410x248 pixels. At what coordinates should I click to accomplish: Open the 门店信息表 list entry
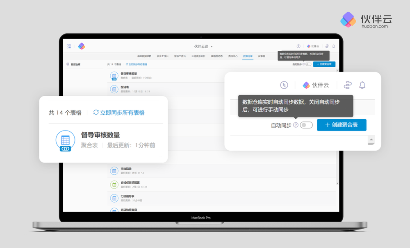click(127, 196)
